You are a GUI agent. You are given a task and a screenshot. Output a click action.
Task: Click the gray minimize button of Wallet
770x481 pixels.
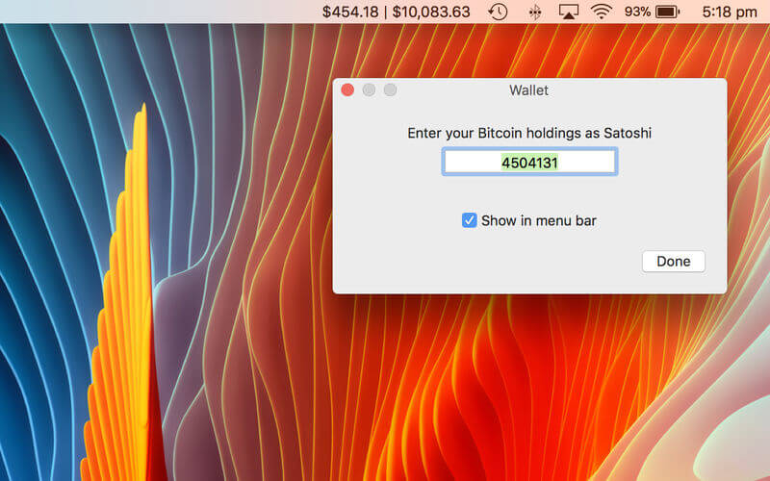(369, 89)
